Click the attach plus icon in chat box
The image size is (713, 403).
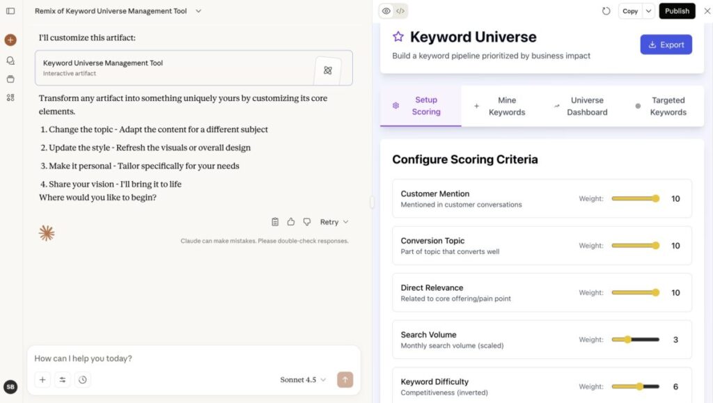coord(42,379)
